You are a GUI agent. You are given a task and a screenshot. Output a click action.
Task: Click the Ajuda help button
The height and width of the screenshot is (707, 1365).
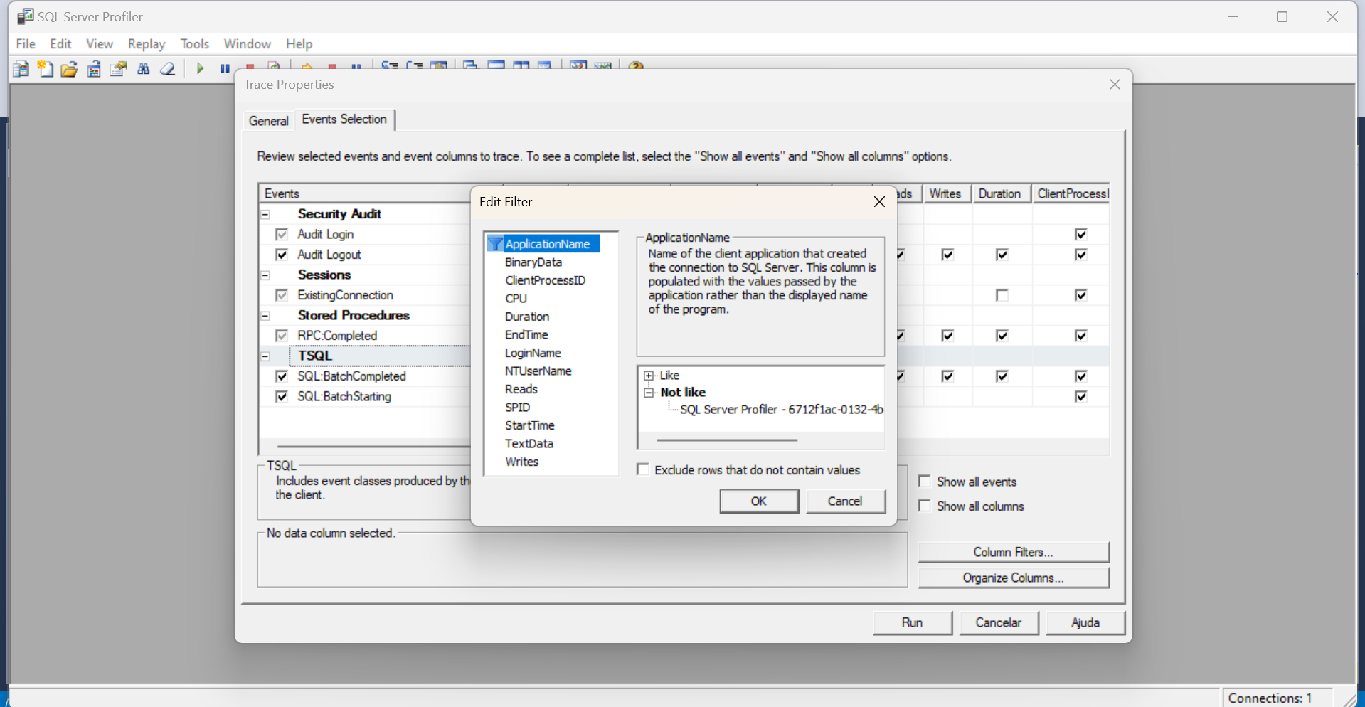tap(1085, 623)
